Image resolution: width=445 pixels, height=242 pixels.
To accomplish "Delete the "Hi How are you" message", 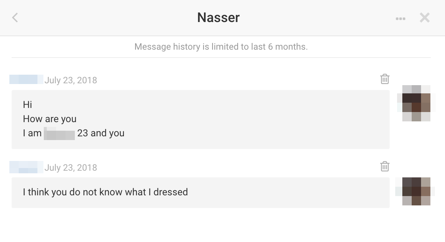I will pyautogui.click(x=385, y=79).
